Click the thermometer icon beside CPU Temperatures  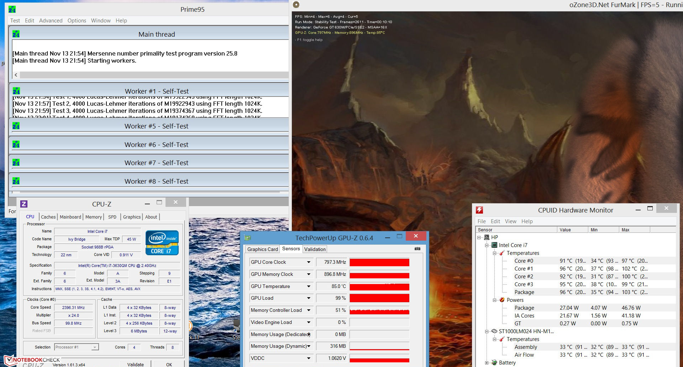point(502,253)
